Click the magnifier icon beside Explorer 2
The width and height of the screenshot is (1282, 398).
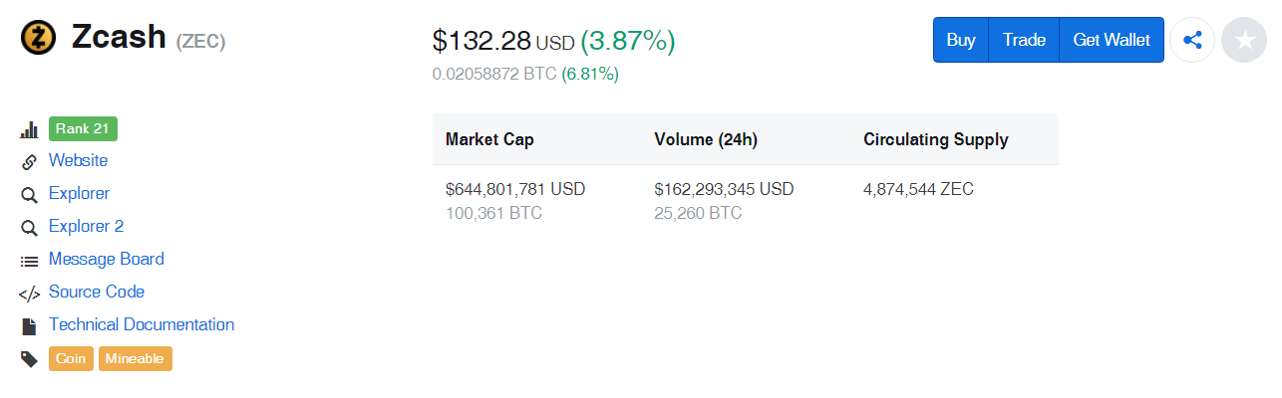coord(29,228)
